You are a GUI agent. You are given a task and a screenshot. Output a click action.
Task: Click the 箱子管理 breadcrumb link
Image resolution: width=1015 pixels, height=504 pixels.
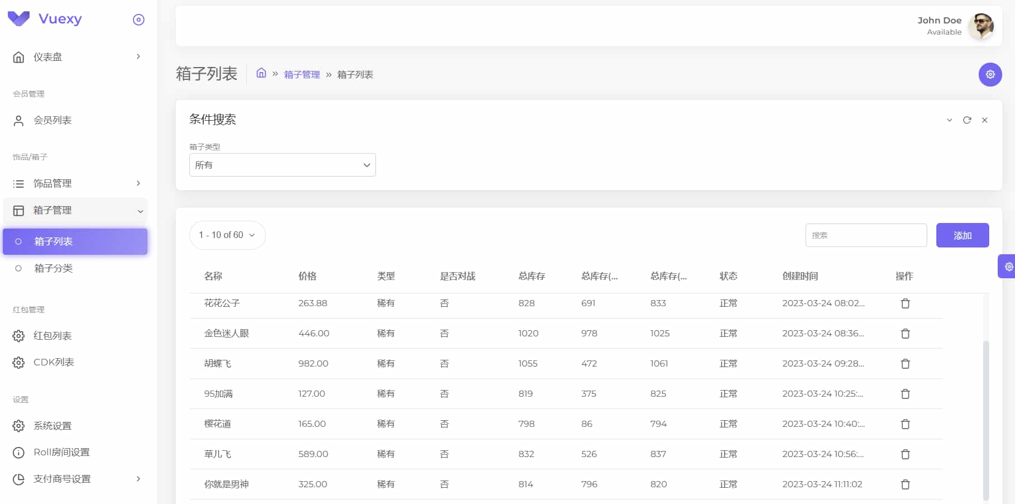[x=302, y=74]
